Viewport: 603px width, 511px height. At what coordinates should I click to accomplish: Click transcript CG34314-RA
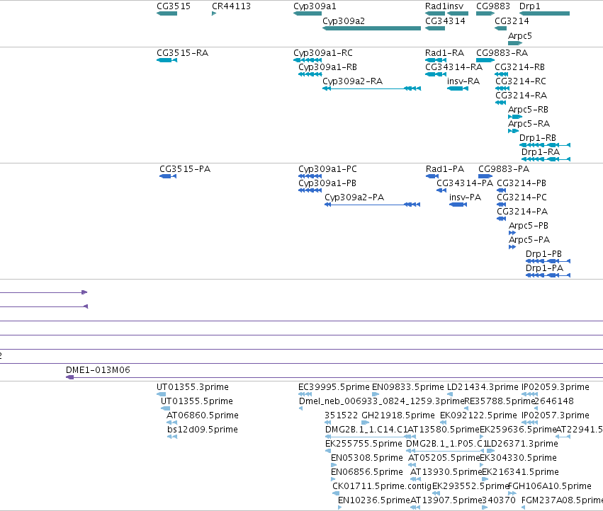(453, 67)
